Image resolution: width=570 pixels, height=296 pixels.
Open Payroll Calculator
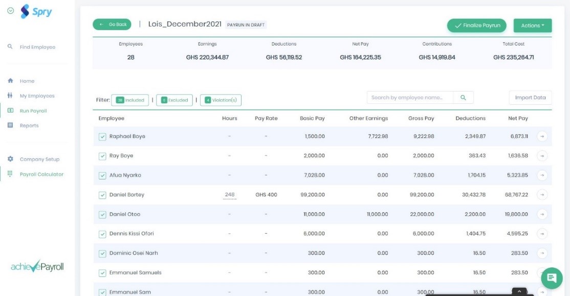(41, 174)
